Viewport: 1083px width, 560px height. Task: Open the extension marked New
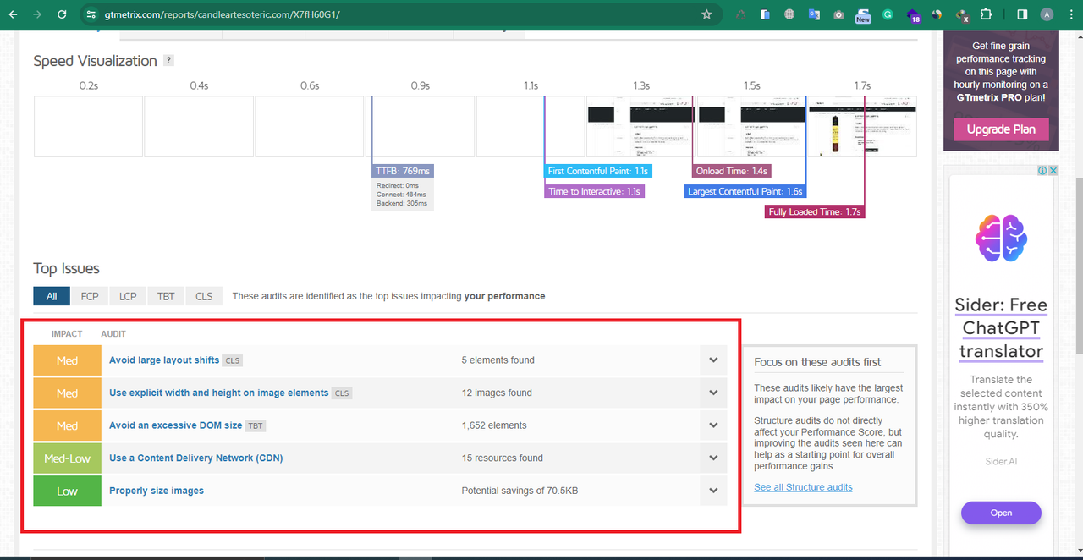pyautogui.click(x=863, y=15)
